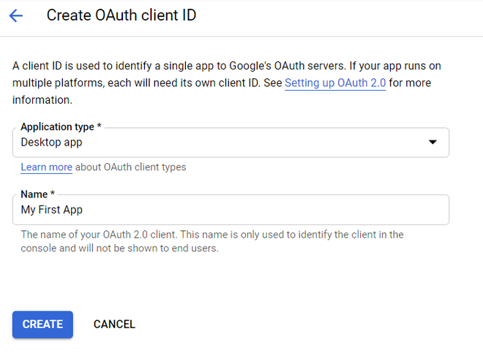
Task: Follow the Learn more link
Action: pyautogui.click(x=46, y=167)
